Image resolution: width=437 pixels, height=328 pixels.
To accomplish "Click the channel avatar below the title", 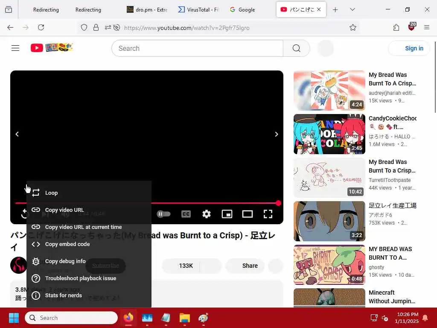I will pyautogui.click(x=18, y=265).
